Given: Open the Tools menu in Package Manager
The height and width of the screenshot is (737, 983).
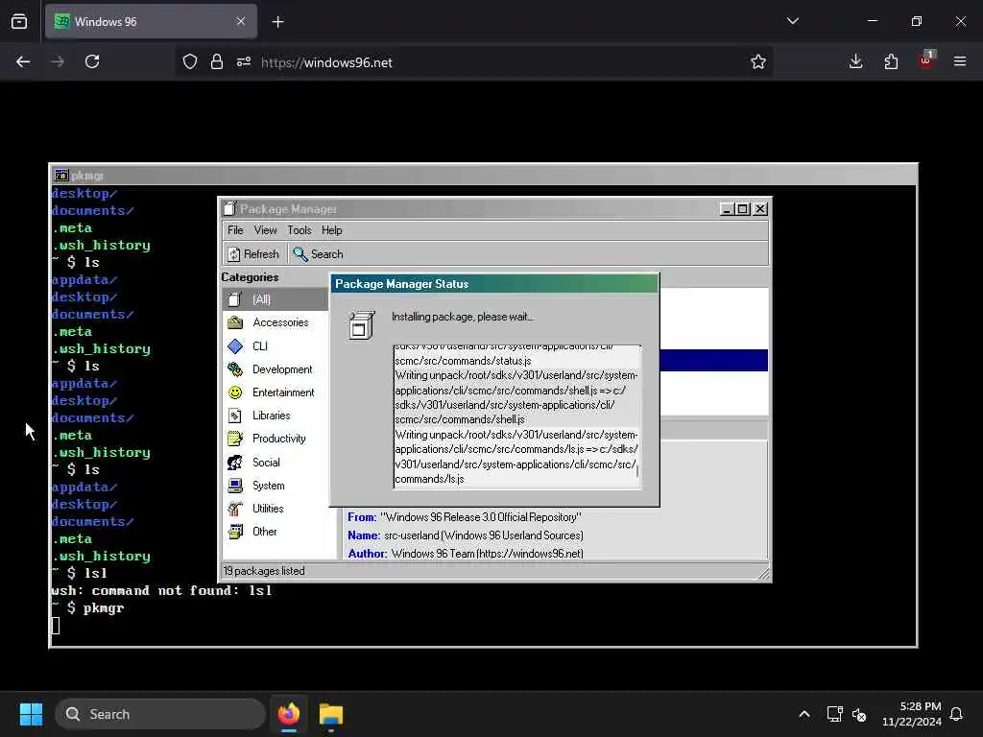Looking at the screenshot, I should click(x=300, y=230).
